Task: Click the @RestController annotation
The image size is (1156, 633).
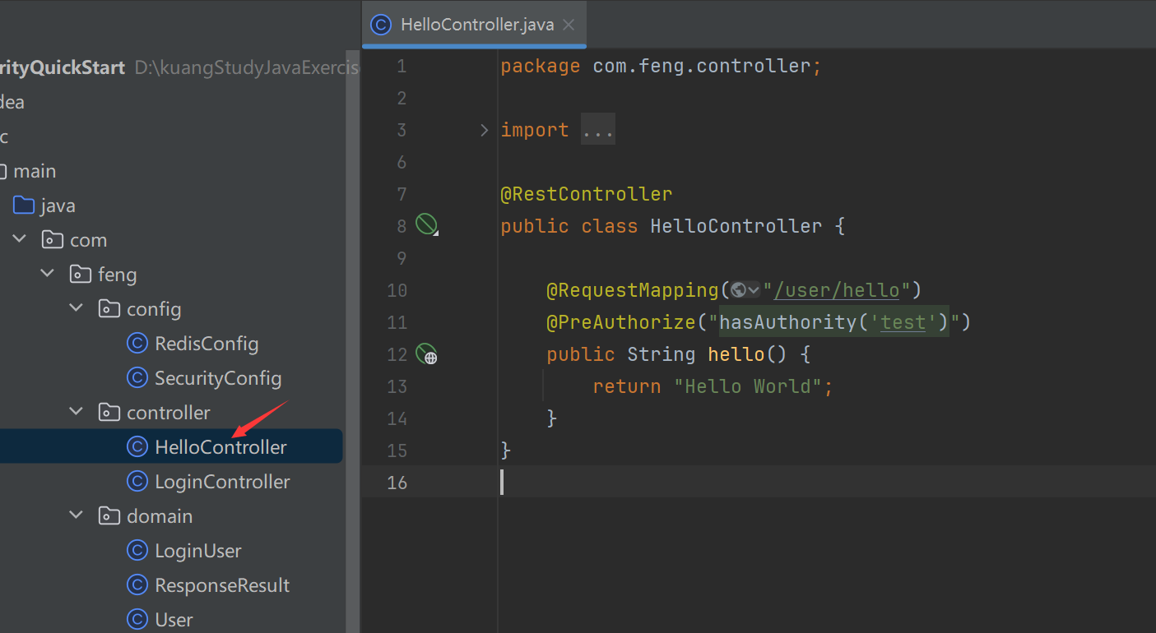Action: point(587,194)
